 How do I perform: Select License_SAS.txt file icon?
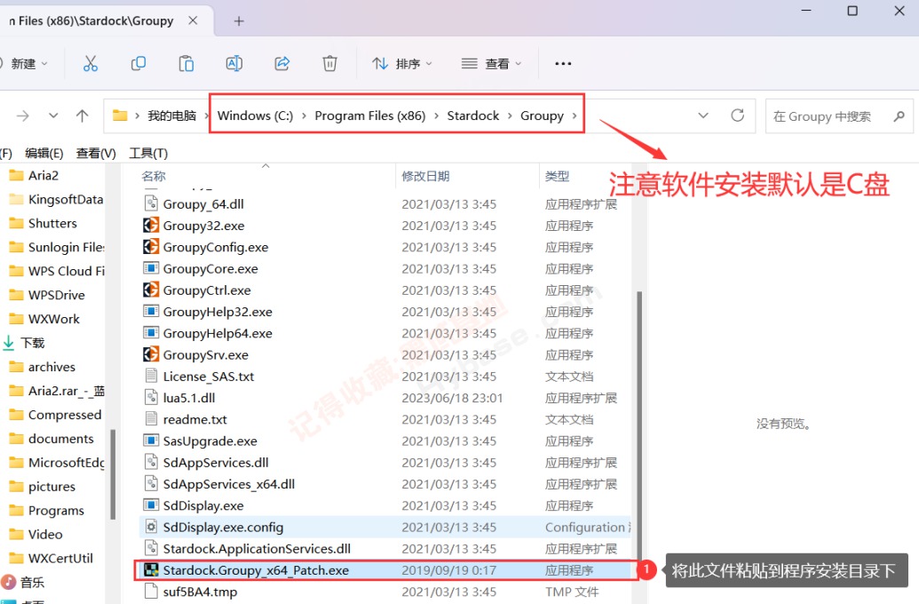pos(151,376)
